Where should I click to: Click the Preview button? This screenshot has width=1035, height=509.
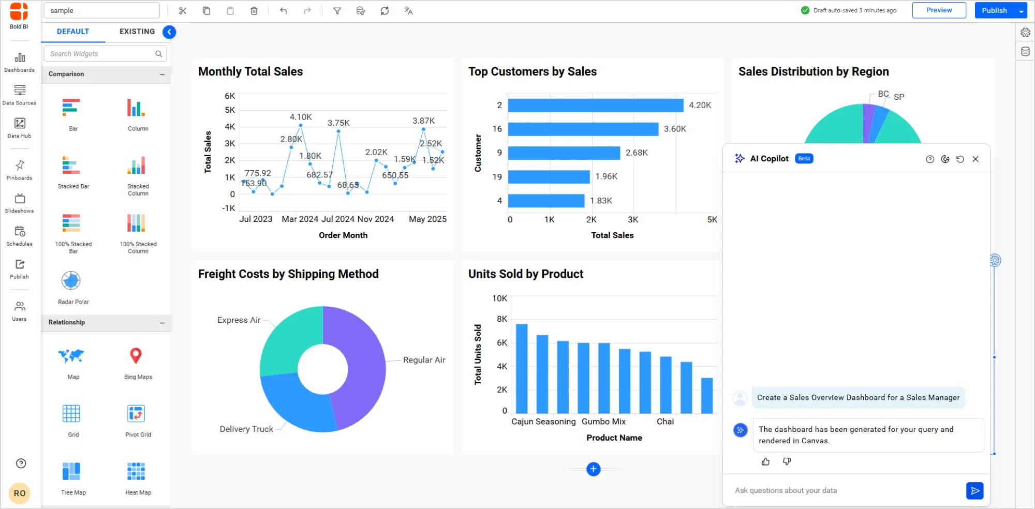tap(939, 10)
